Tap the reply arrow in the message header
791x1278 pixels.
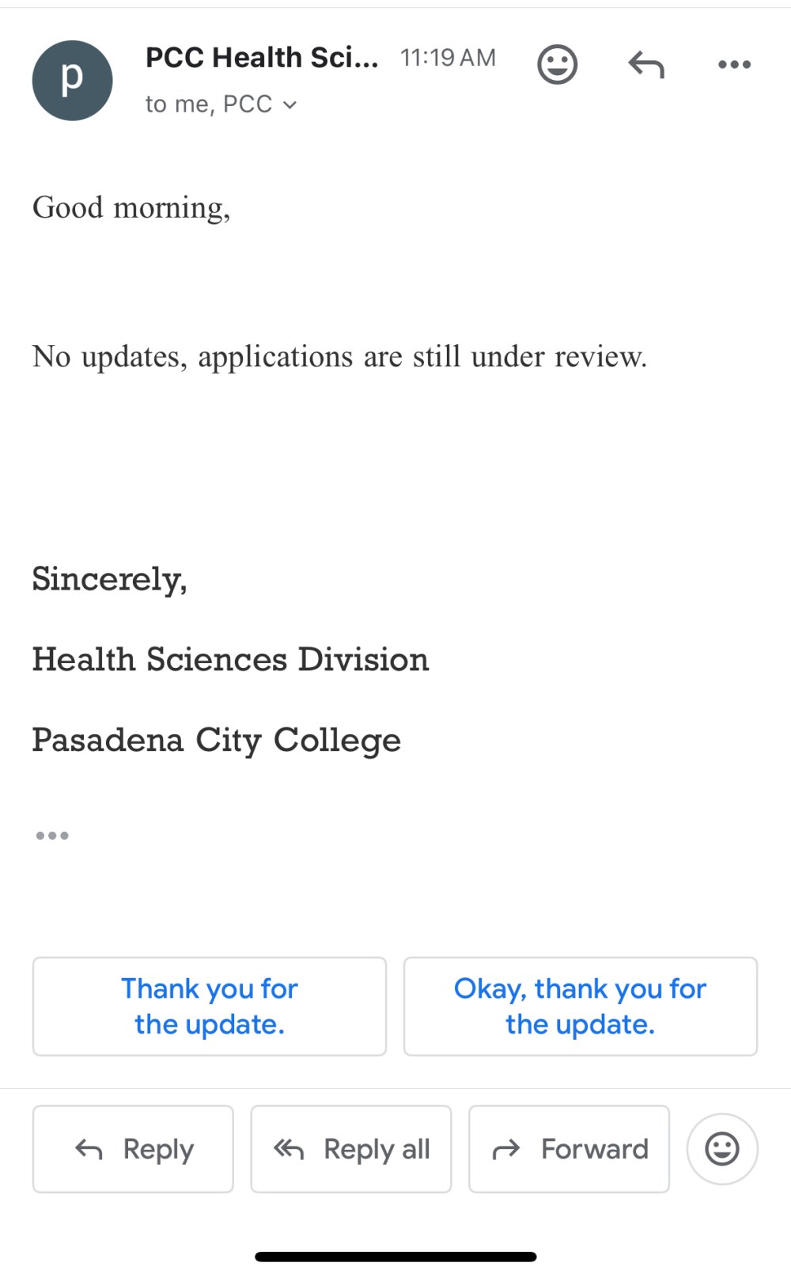point(646,64)
